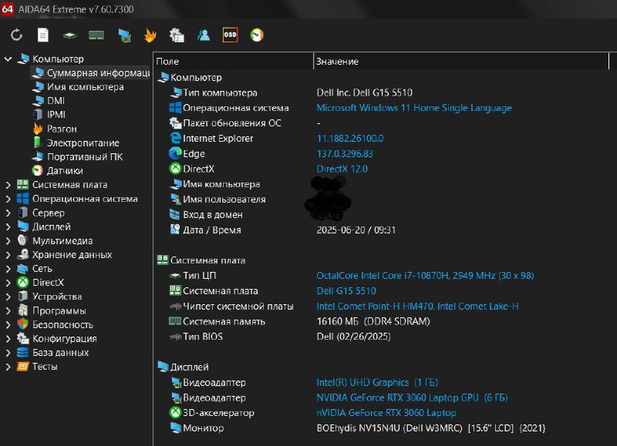Screen dimensions: 617x446
Task: Expand the Операционная система tree node
Action: click(x=8, y=199)
